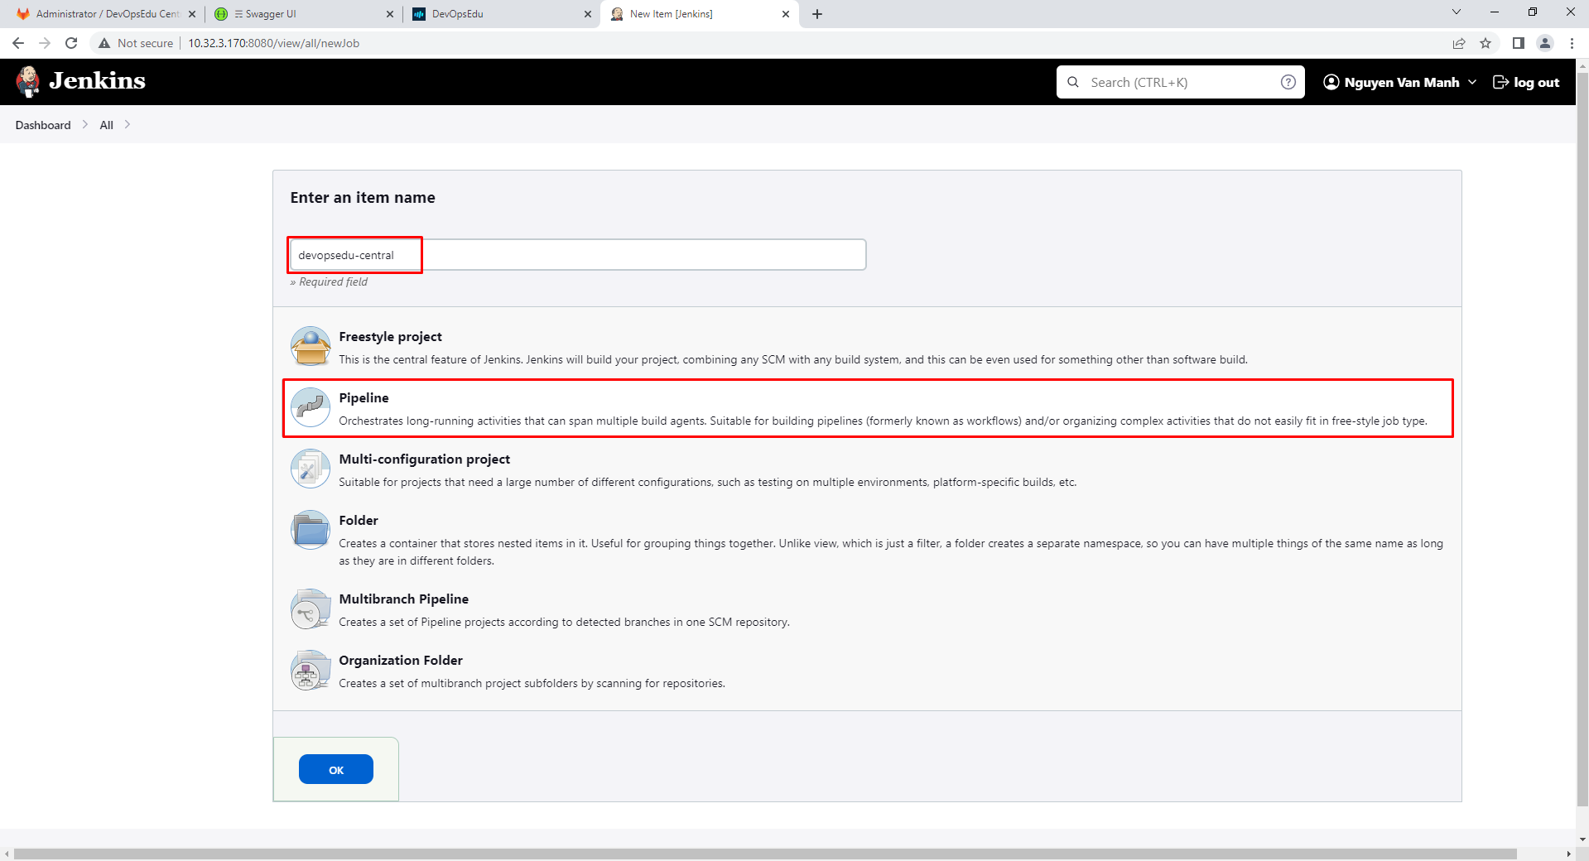1589x861 pixels.
Task: Click the Organization Folder description text
Action: coord(532,683)
